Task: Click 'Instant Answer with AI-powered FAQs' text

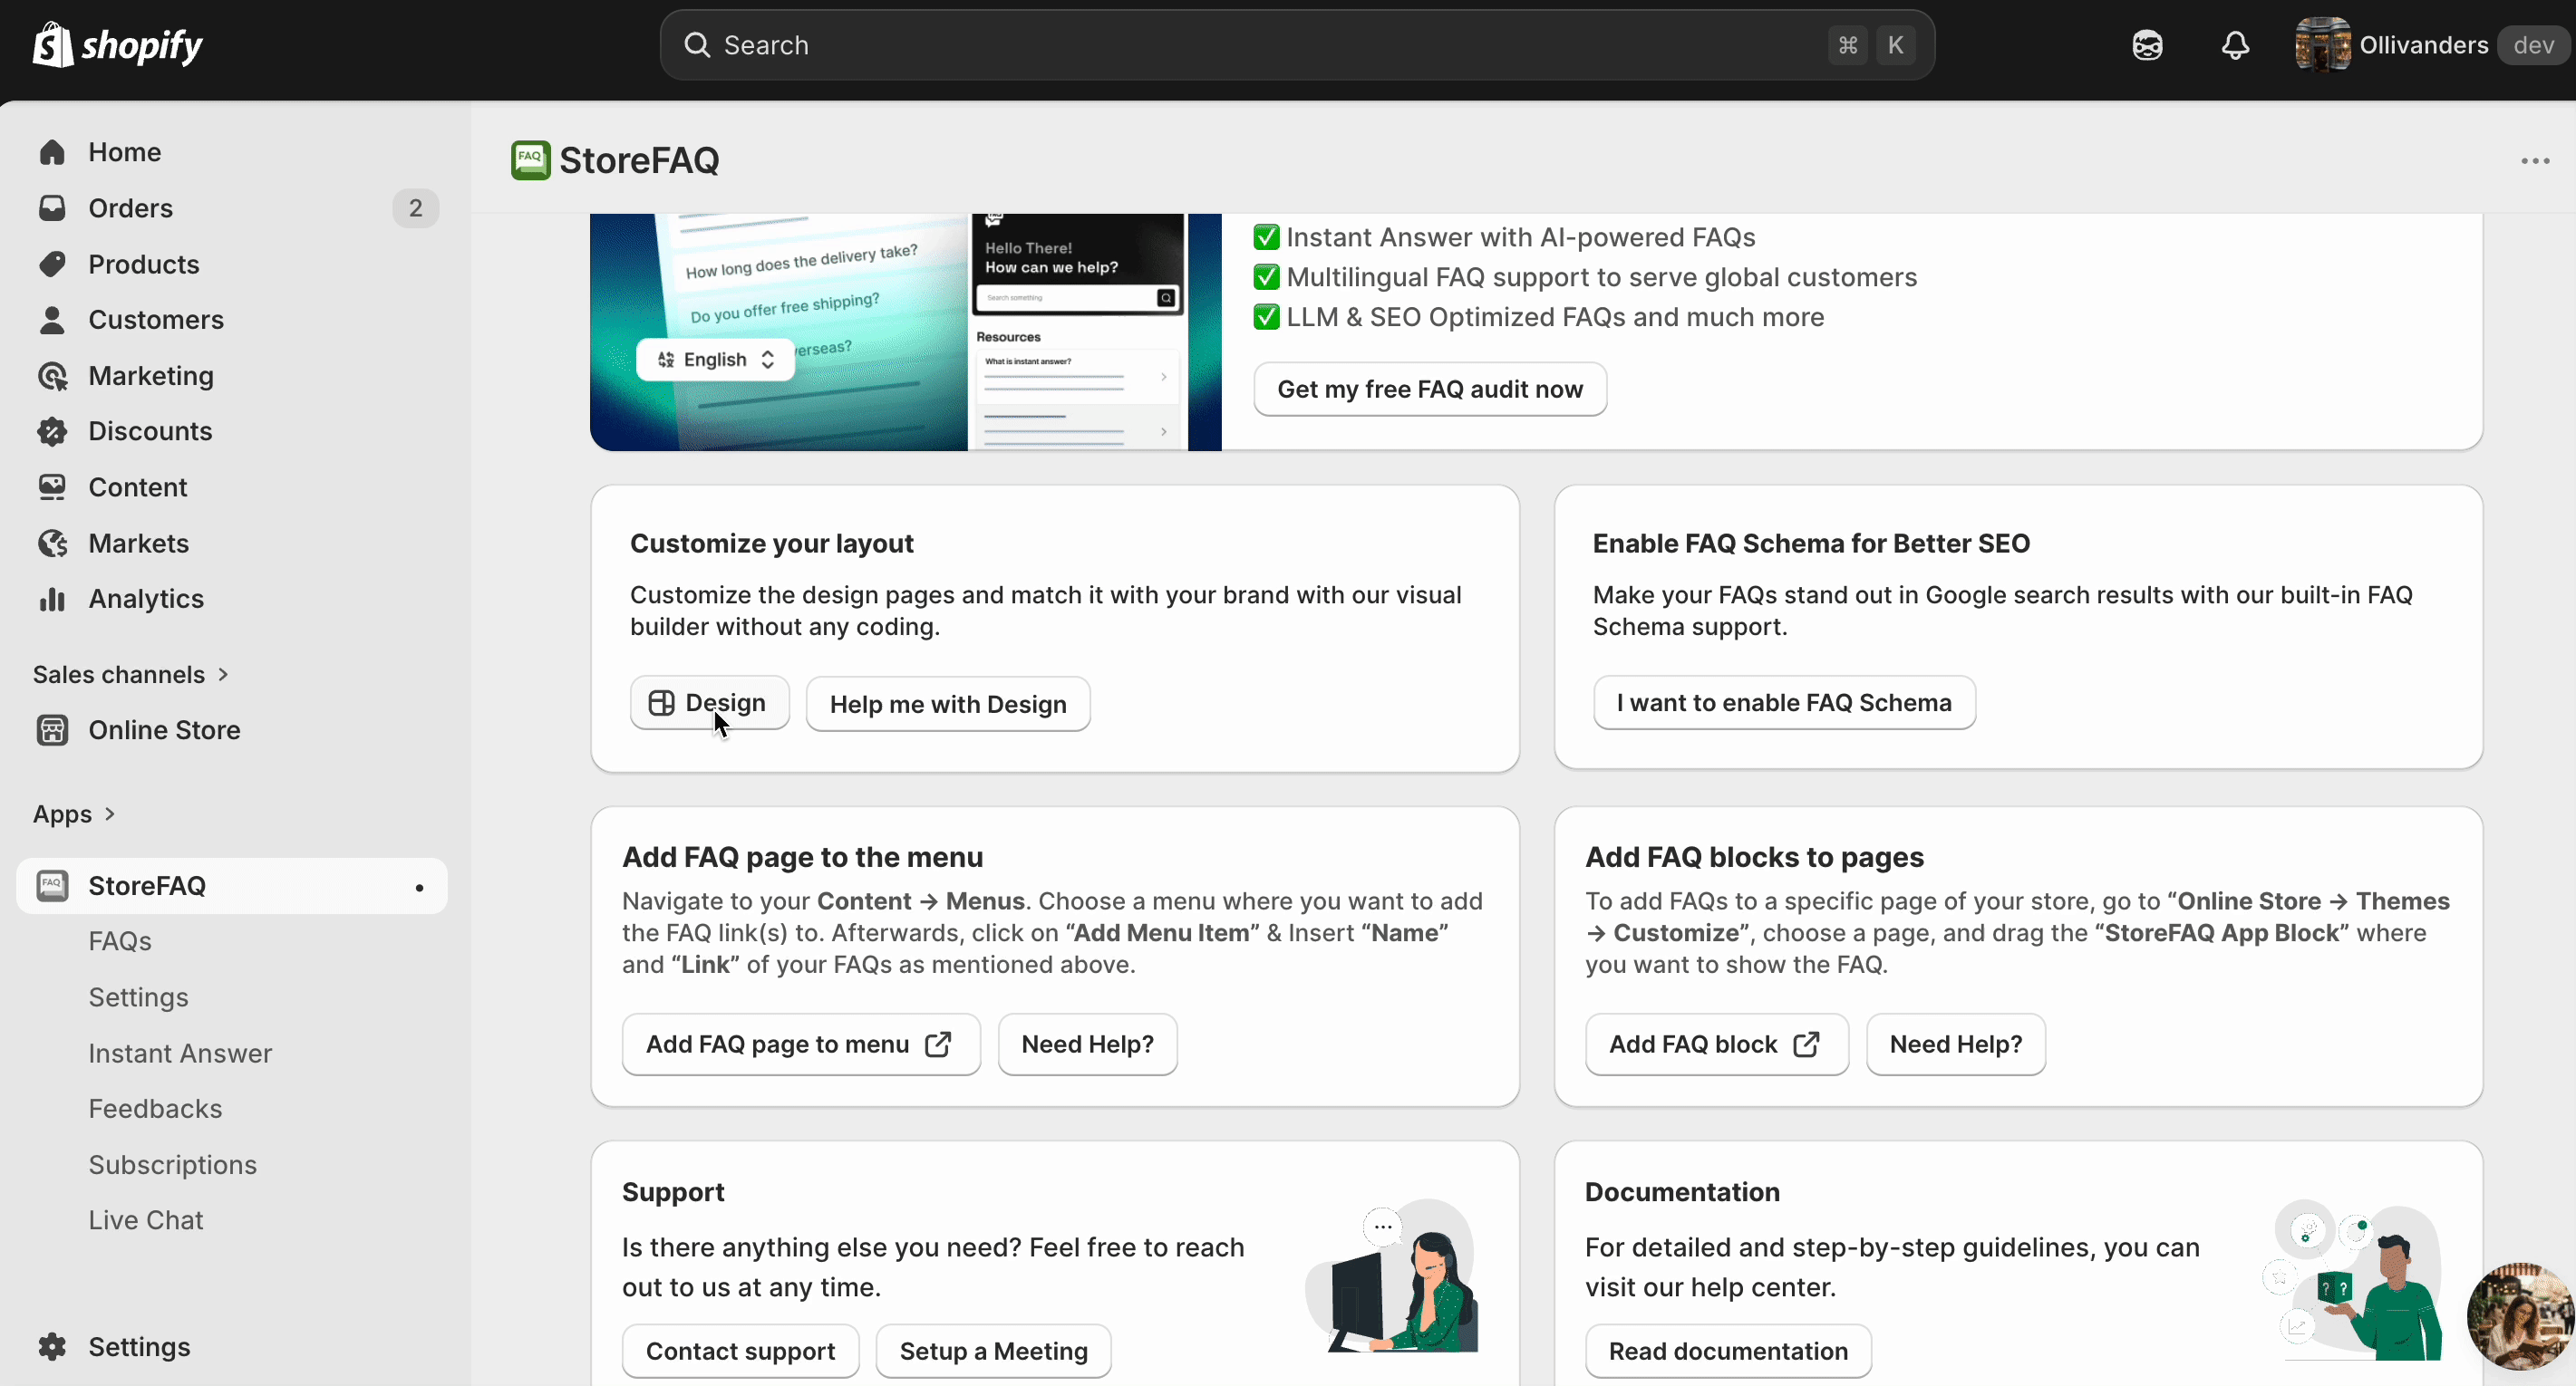Action: tap(1520, 236)
